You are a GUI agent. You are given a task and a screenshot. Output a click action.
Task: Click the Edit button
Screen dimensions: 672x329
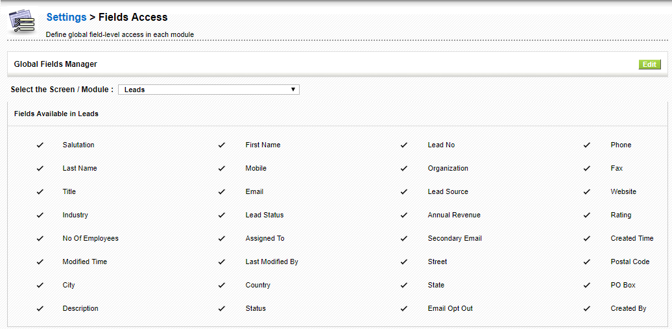(x=649, y=64)
